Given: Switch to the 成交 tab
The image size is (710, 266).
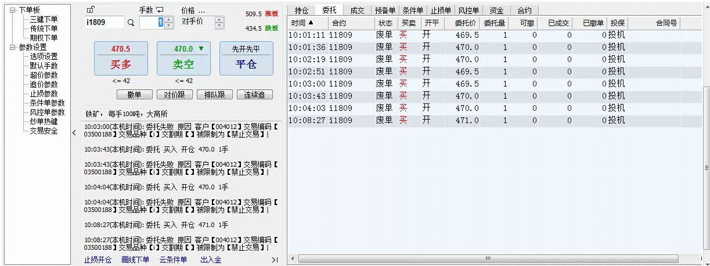Looking at the screenshot, I should click(357, 10).
